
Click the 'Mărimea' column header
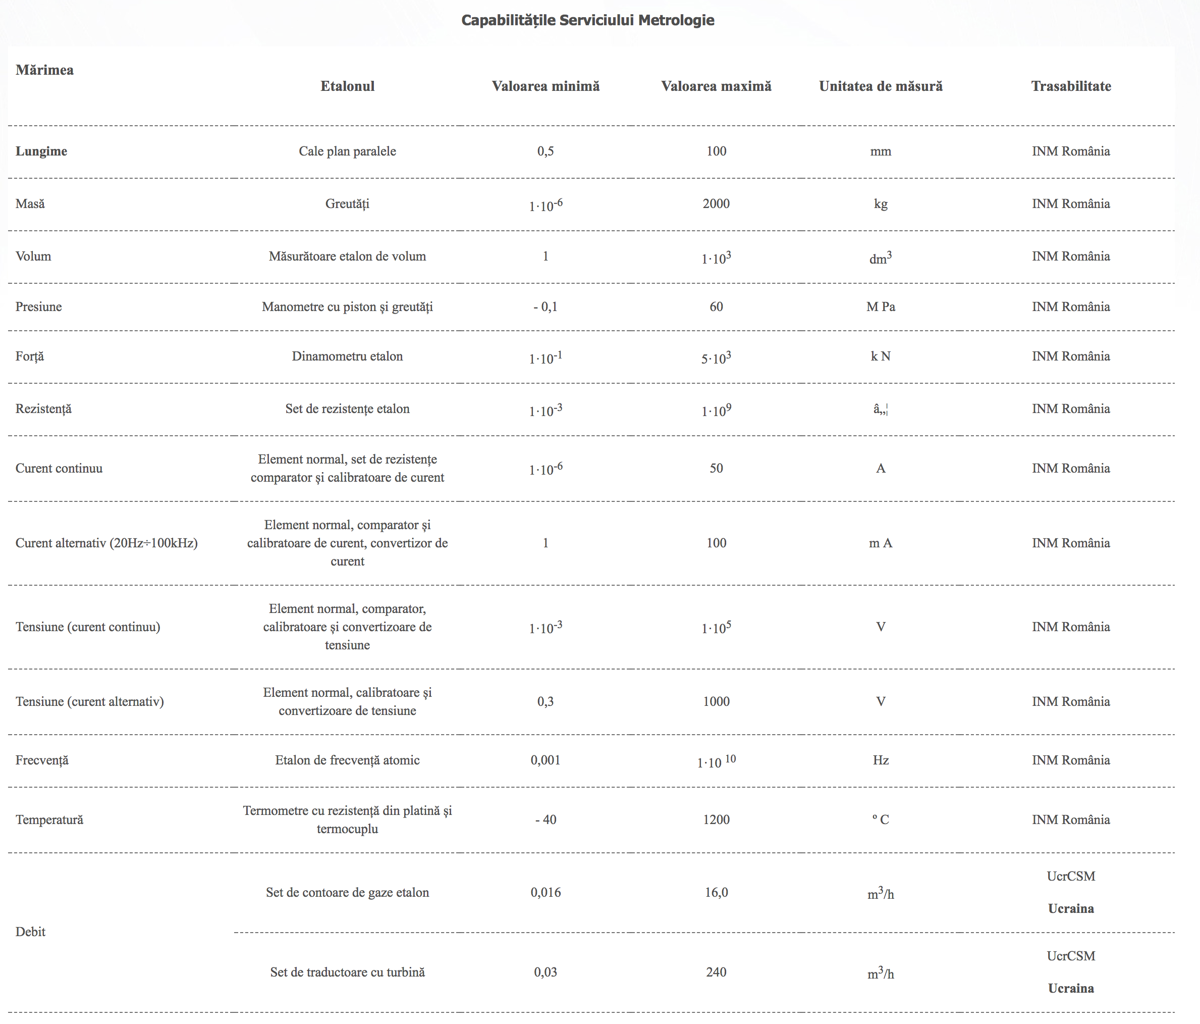[44, 70]
